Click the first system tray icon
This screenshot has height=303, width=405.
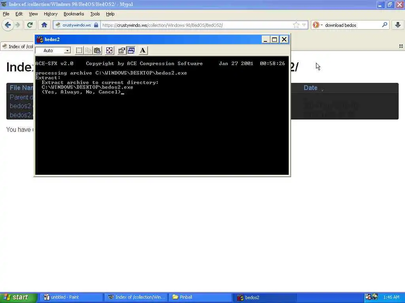point(368,297)
